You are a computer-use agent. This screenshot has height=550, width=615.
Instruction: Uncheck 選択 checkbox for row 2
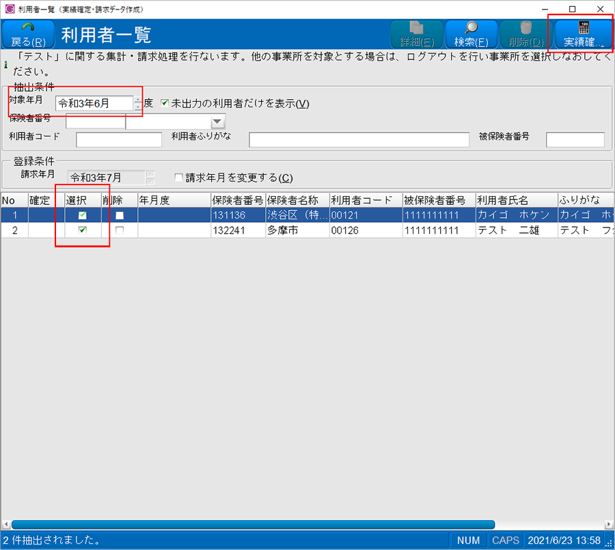(83, 230)
